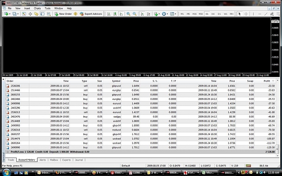Toggle the Chart Shift icon
The height and width of the screenshot is (176, 282).
148,14
